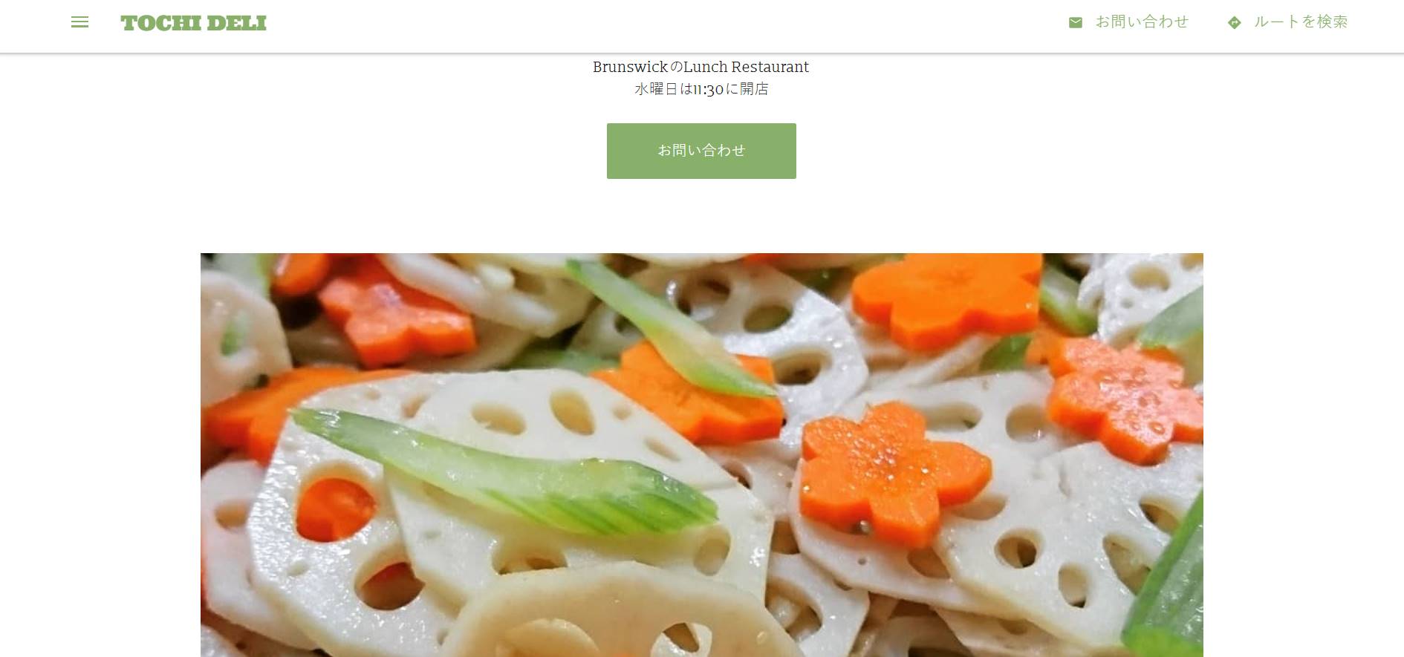
Task: Click Lunch Restaurant in the tagline
Action: tap(746, 67)
